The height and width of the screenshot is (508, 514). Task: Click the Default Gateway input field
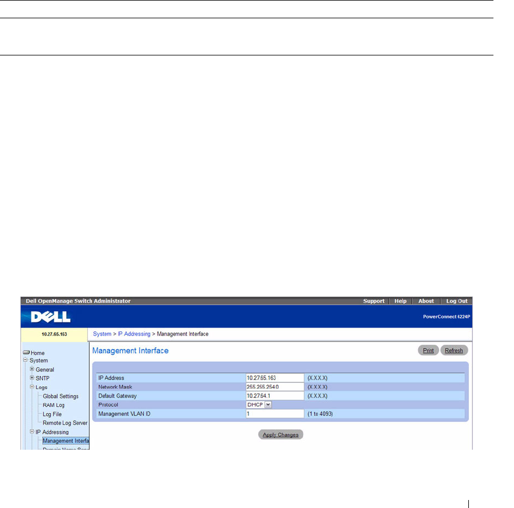coord(275,396)
